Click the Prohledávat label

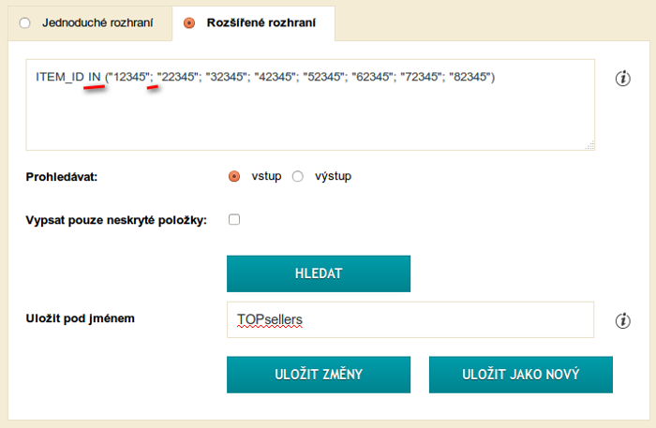tap(62, 176)
